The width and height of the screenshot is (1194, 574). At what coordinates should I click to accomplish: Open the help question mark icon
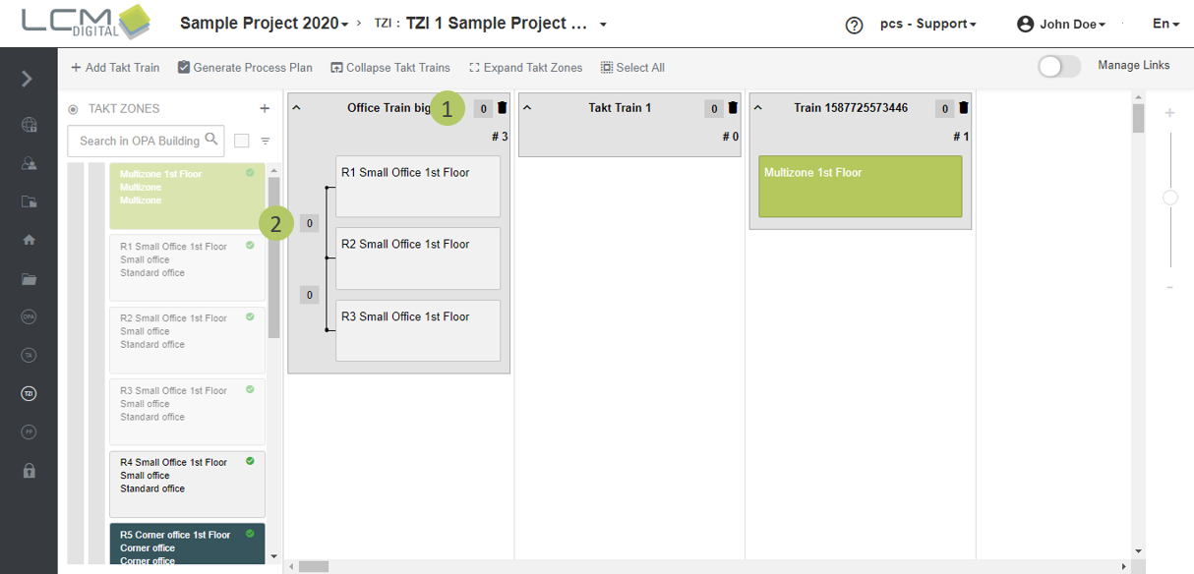[x=854, y=26]
